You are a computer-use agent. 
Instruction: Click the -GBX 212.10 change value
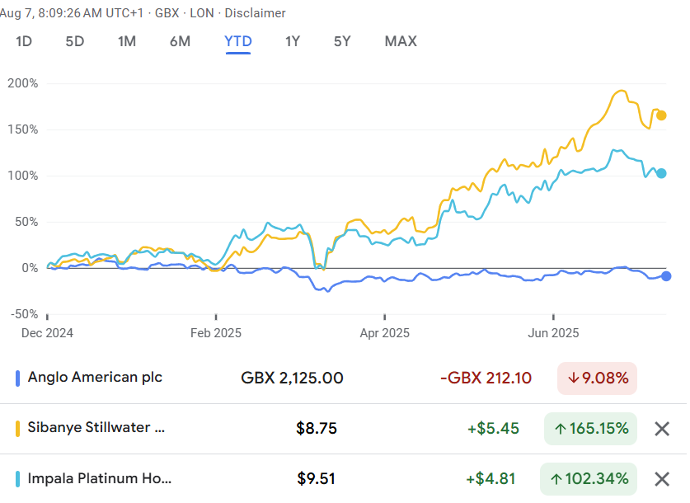[486, 378]
